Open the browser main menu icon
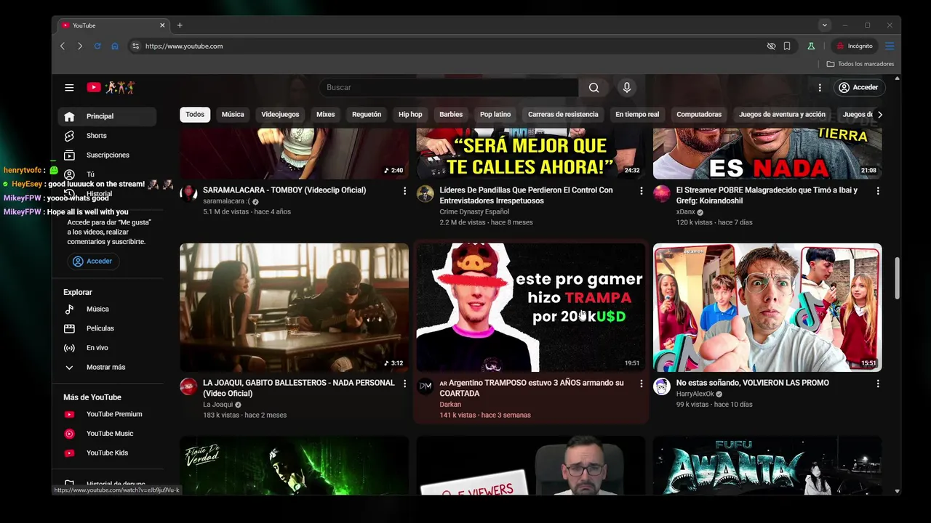Screen dimensions: 931x523 coord(890,46)
